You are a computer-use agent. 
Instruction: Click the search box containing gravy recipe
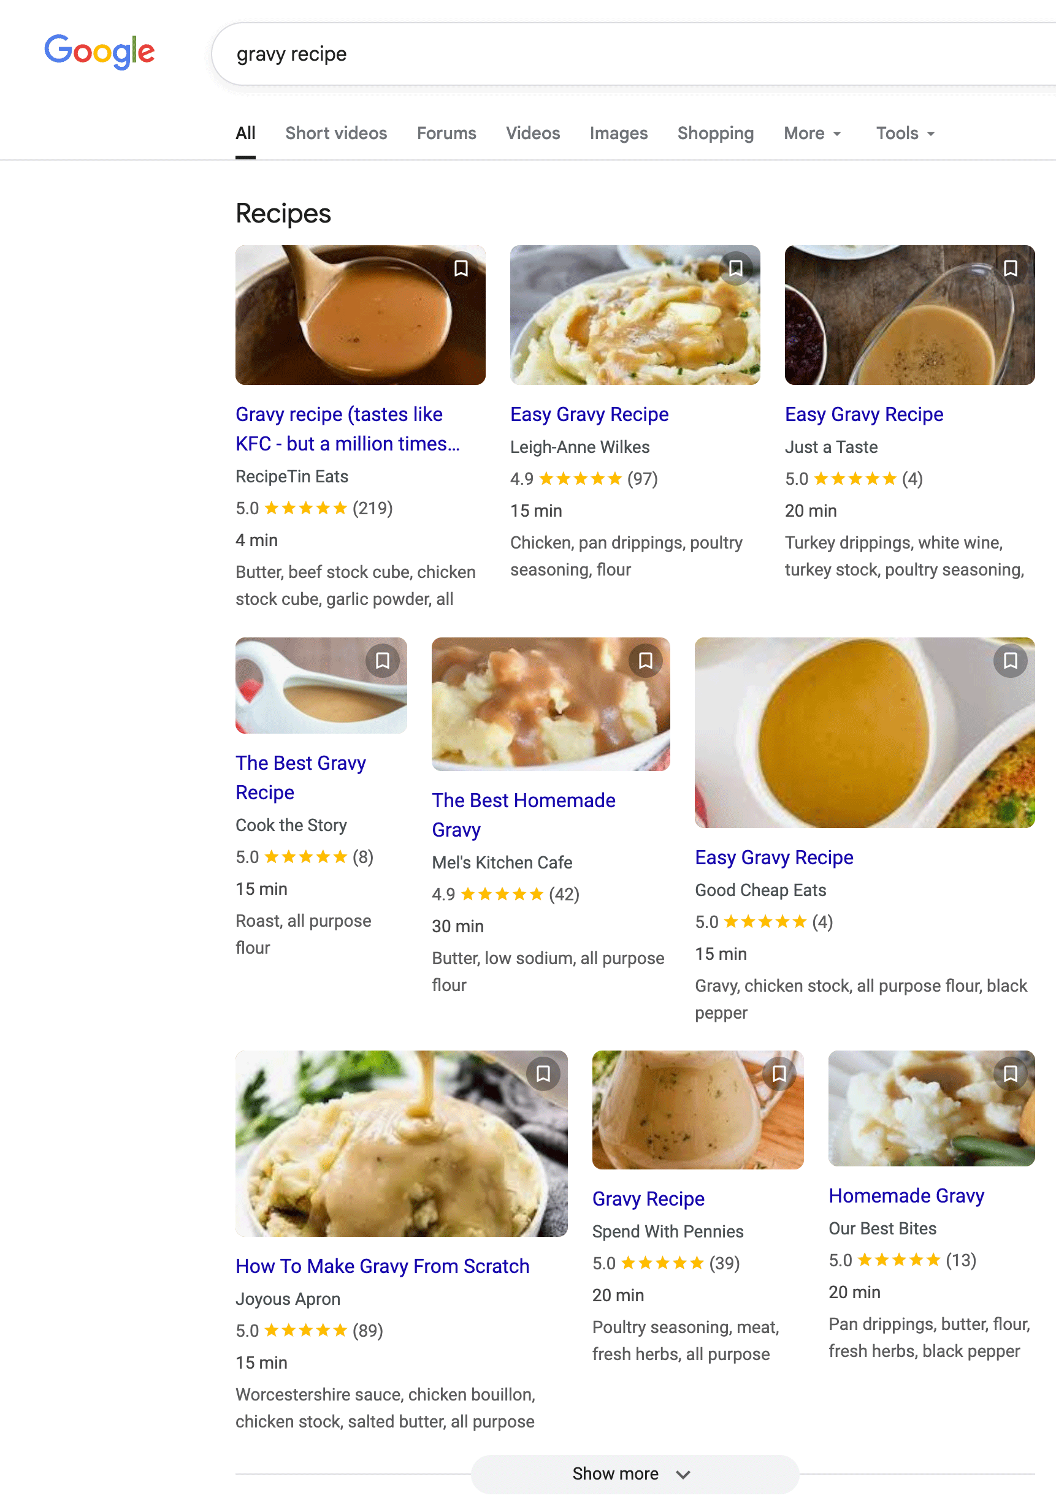pyautogui.click(x=592, y=54)
